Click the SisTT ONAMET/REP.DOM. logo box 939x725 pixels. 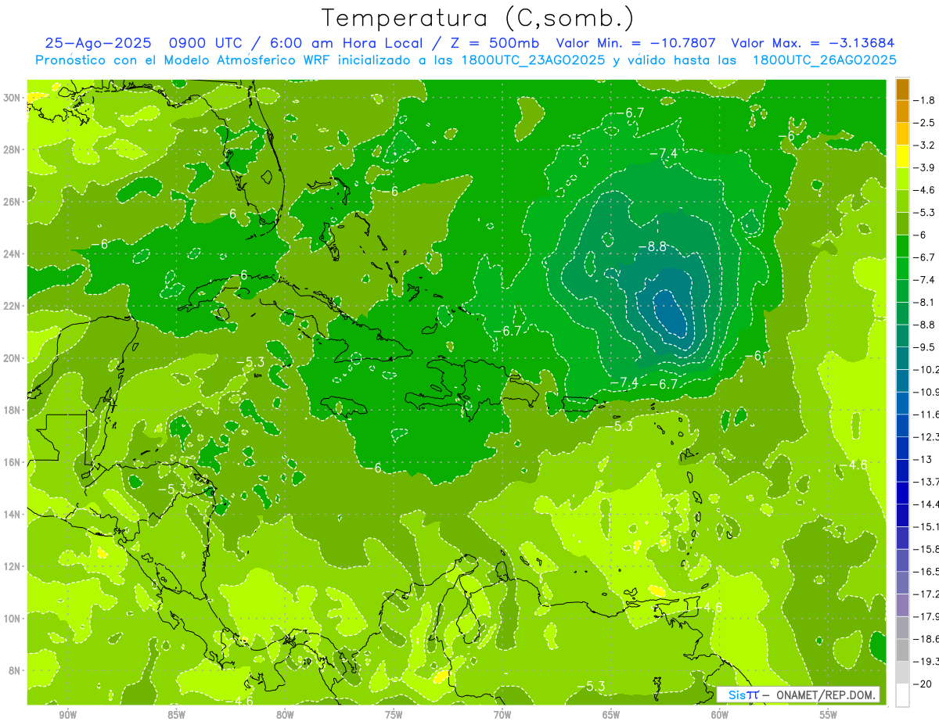coord(798,694)
